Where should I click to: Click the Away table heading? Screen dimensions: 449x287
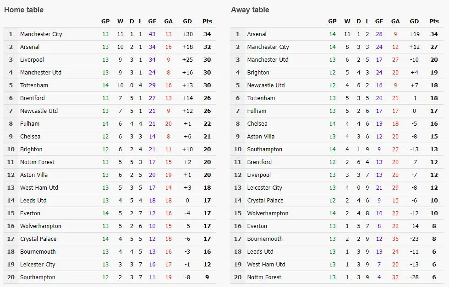tap(250, 10)
